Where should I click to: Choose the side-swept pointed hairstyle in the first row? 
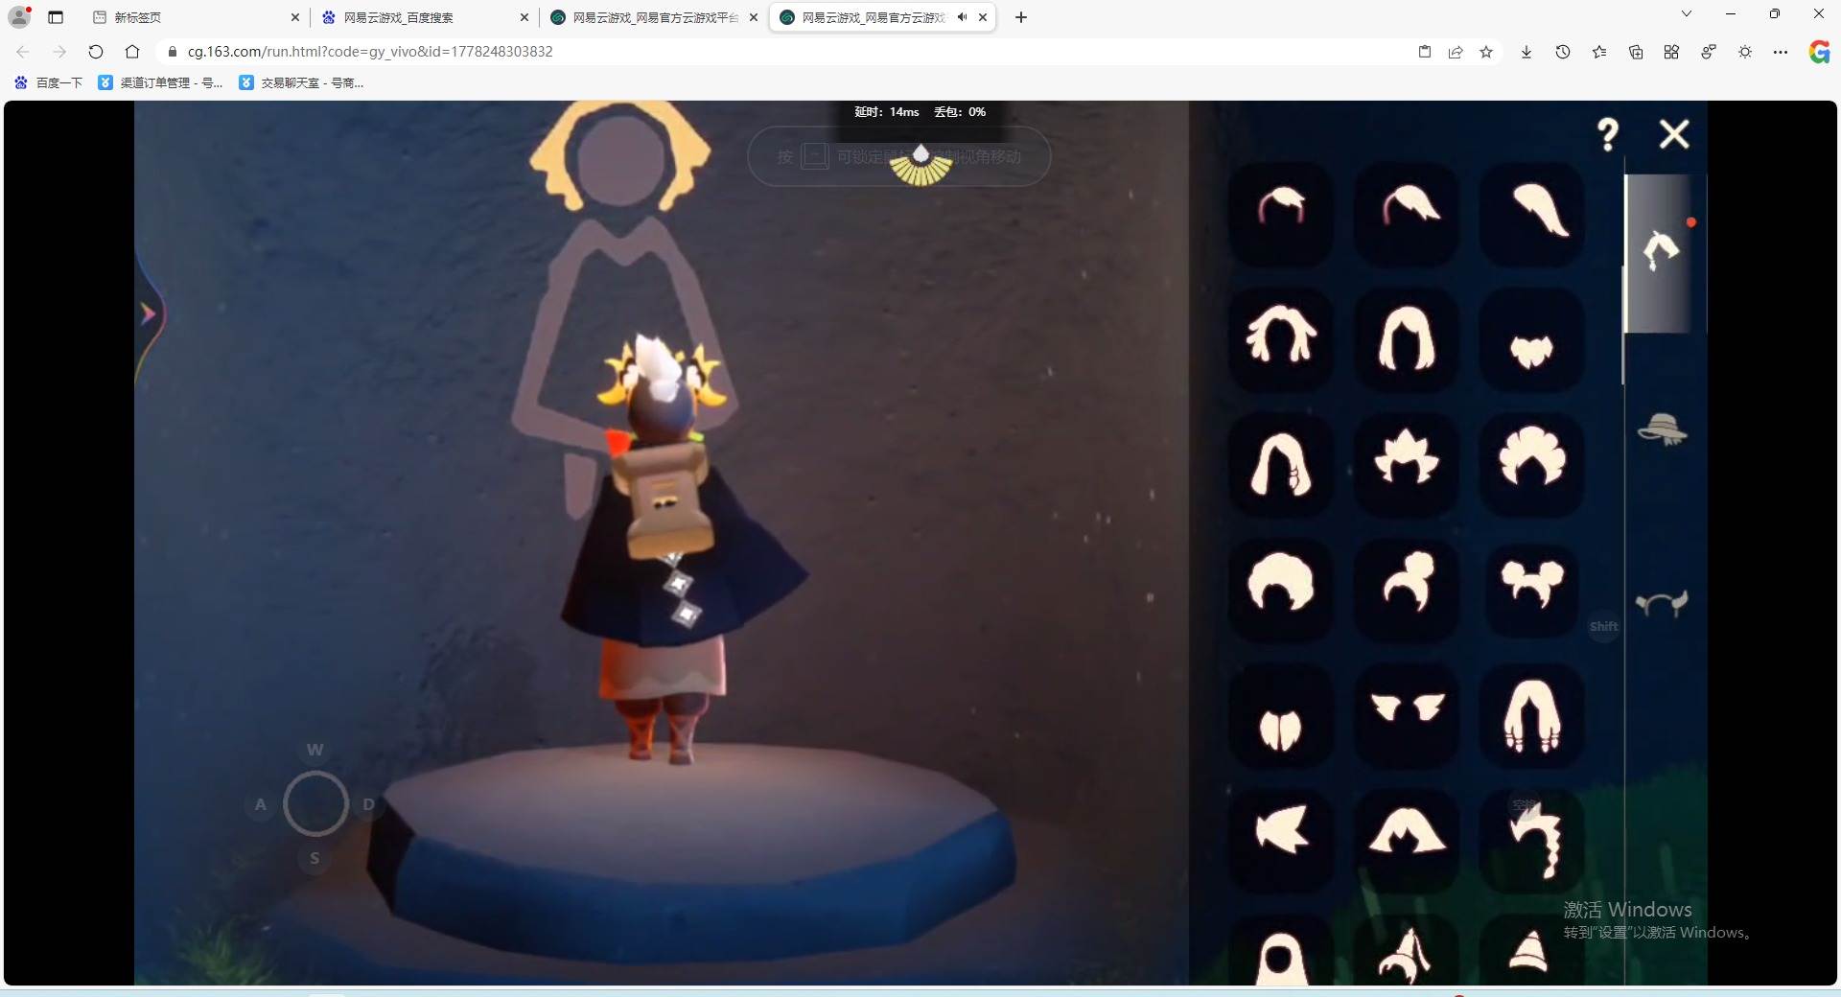(x=1407, y=213)
